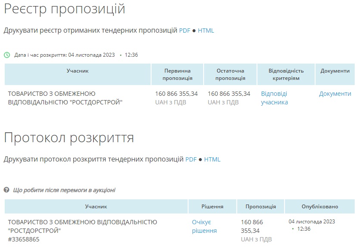Select protocol proposal amount '160 866 355,34'
Screen dimensions: 356x247
[252, 226]
